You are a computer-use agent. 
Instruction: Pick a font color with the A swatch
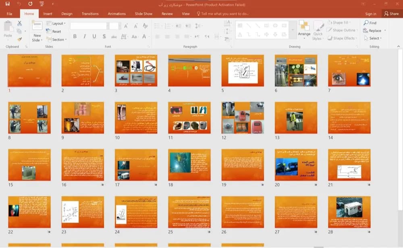pos(144,37)
